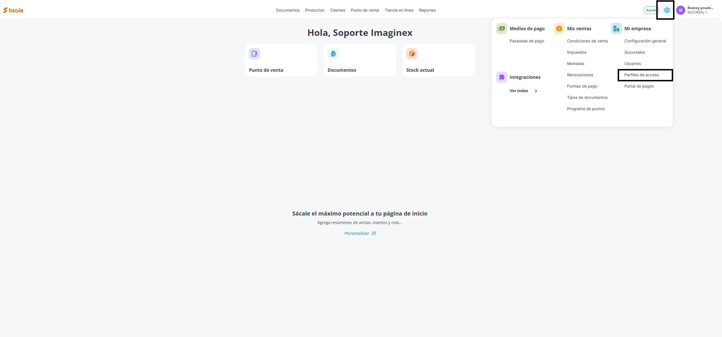Click the Integraciones puzzle icon
The width and height of the screenshot is (722, 337).
[x=501, y=77]
